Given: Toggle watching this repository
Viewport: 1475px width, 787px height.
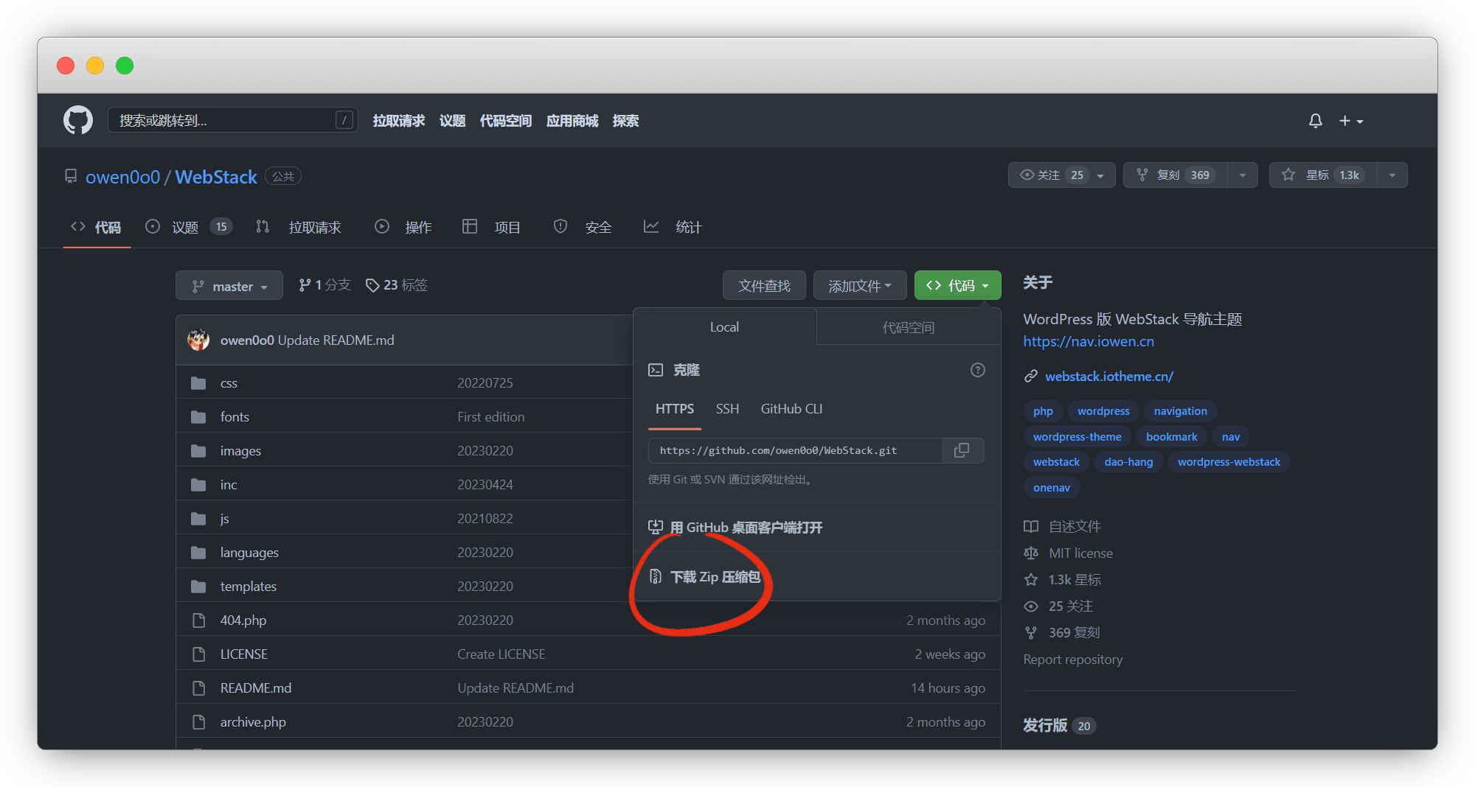Looking at the screenshot, I should tap(1053, 175).
